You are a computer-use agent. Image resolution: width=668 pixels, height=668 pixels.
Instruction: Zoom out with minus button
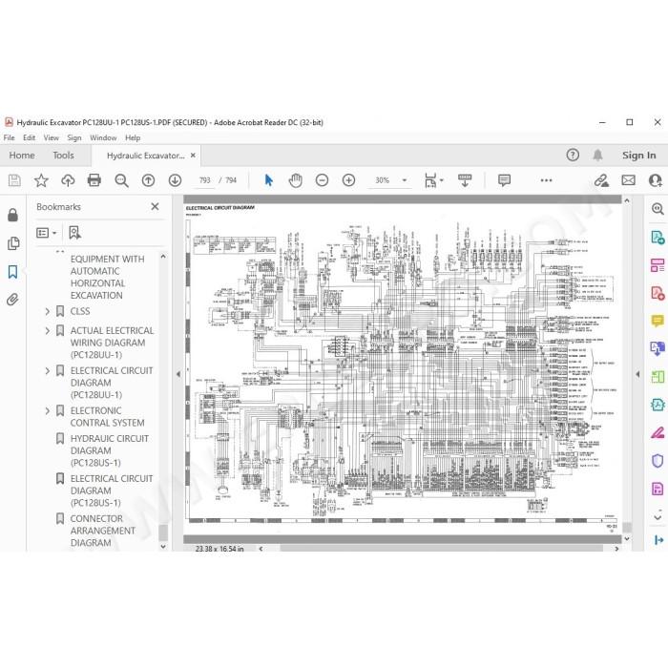coord(323,180)
